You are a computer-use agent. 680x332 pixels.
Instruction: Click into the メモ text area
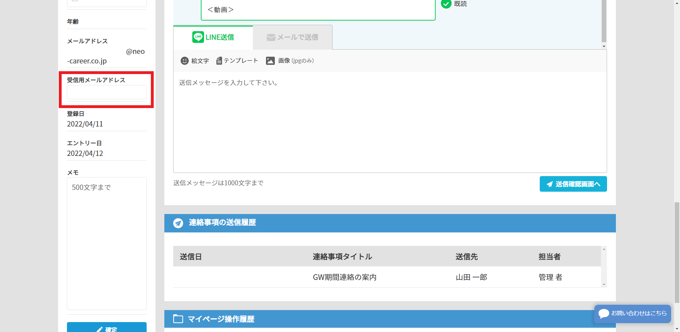pyautogui.click(x=107, y=243)
